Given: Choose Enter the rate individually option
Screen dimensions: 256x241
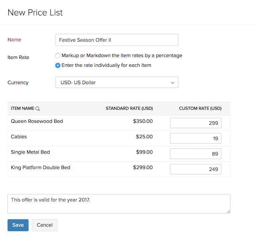Looking at the screenshot, I should point(58,65).
